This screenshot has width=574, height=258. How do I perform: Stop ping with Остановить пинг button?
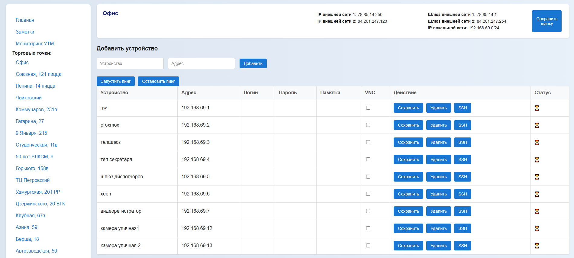[x=158, y=81]
